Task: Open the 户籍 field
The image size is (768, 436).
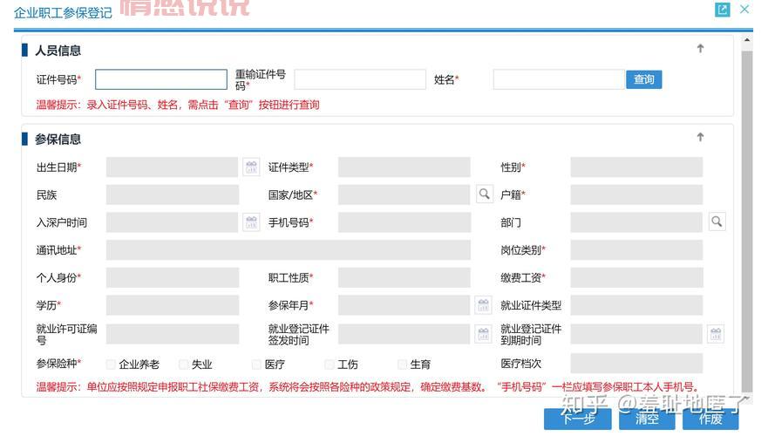Action: click(636, 194)
